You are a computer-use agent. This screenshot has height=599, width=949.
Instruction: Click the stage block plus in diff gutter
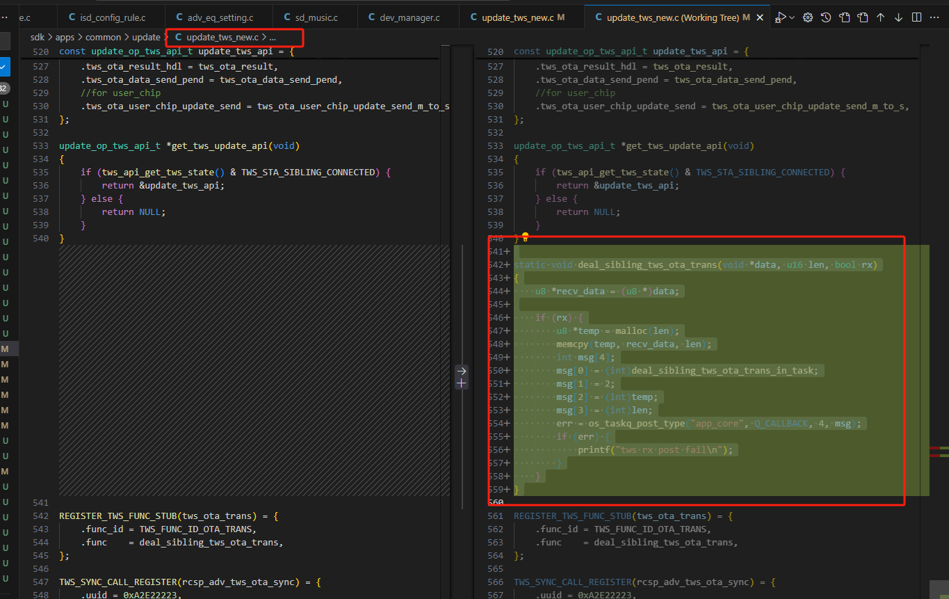461,383
